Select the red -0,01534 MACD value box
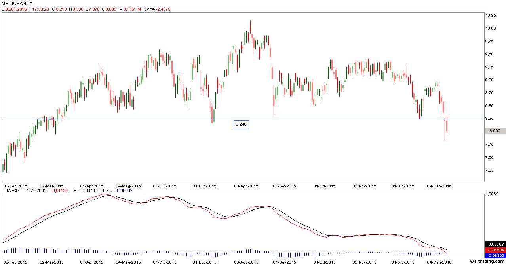This screenshot has height=264, width=506. 495,250
